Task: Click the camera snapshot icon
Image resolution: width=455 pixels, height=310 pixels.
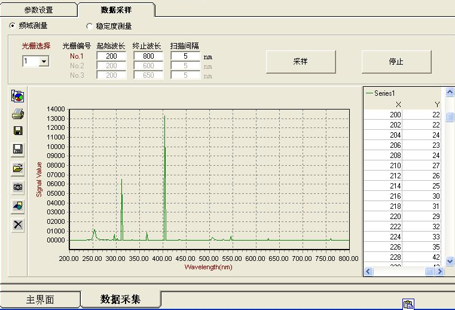Action: coord(18,187)
